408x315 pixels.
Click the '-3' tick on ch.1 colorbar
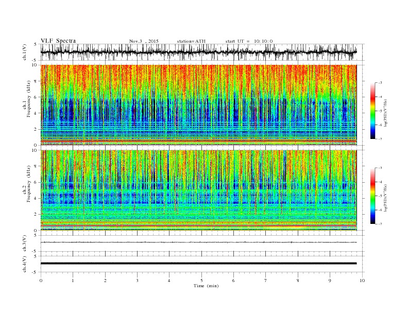(x=380, y=83)
